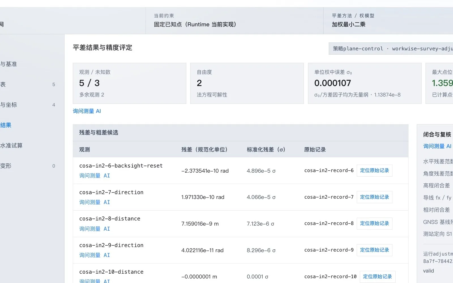Click observation name cosa-in2-6-backsight-reset

pyautogui.click(x=121, y=166)
